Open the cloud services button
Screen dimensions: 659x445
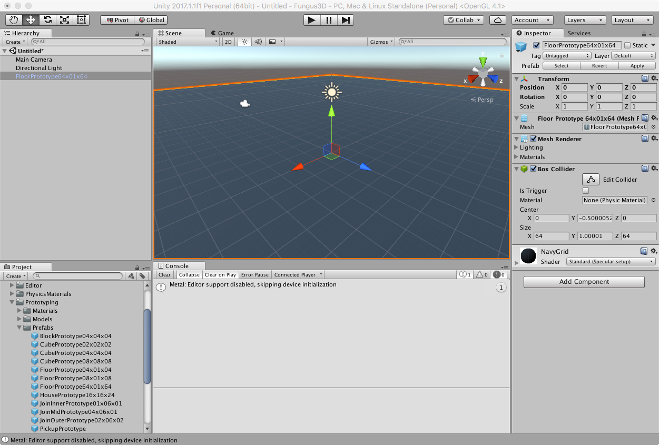[x=498, y=20]
